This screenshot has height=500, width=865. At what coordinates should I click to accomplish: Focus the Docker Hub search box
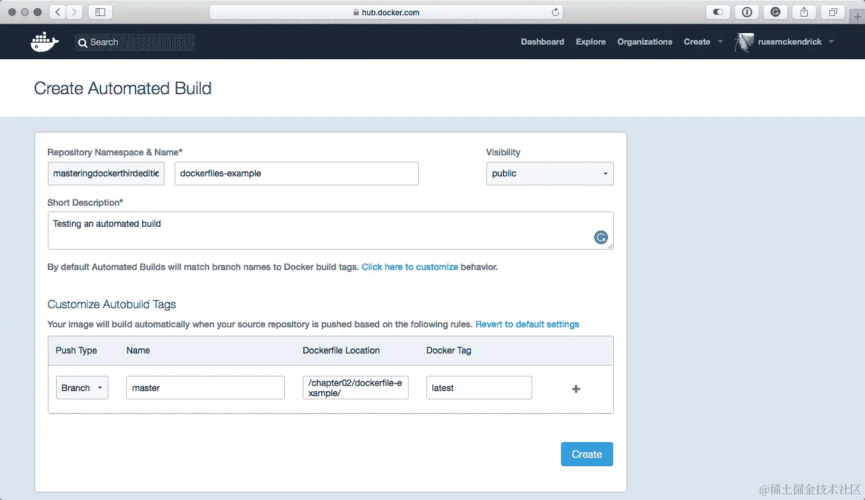pos(134,43)
